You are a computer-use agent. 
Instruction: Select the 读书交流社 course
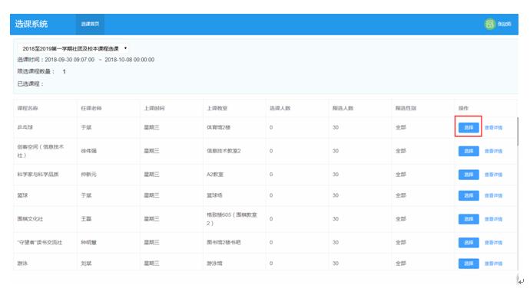click(469, 243)
